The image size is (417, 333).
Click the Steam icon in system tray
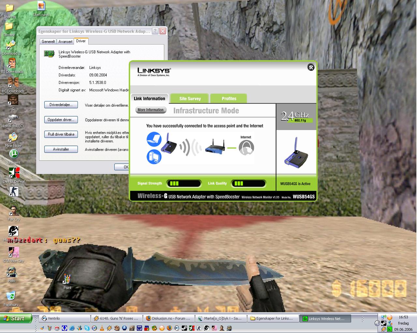[384, 323]
